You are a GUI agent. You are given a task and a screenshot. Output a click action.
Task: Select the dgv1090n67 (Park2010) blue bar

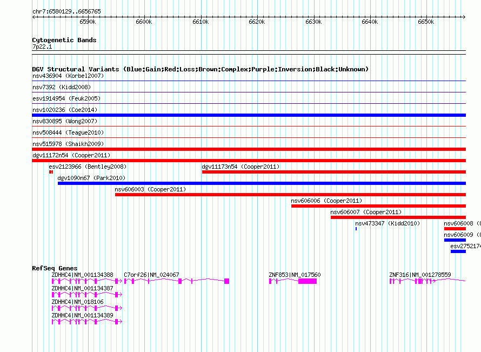262,183
